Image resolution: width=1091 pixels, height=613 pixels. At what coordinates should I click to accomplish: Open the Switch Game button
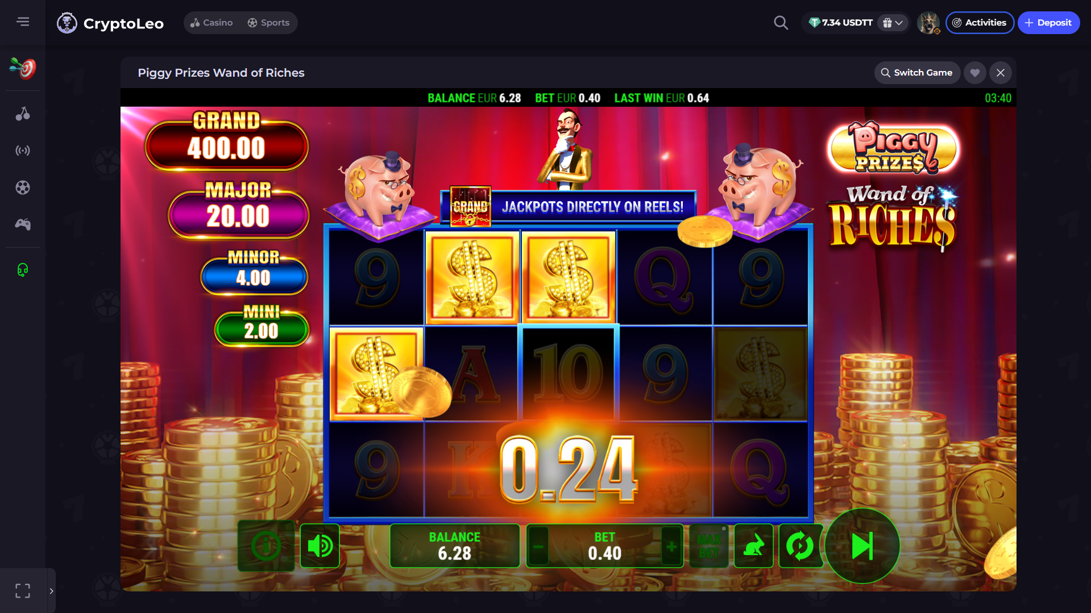(x=917, y=73)
